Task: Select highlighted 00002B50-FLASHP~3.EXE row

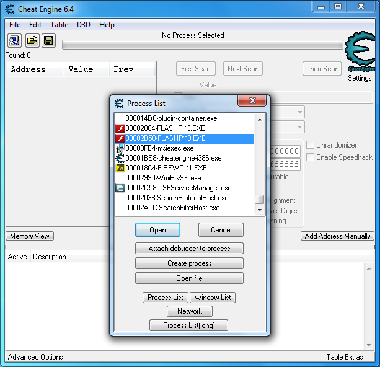Action: pos(185,138)
